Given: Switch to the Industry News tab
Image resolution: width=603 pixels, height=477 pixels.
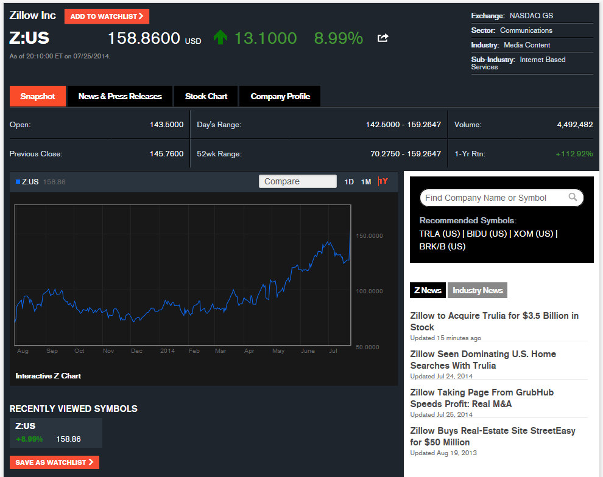Looking at the screenshot, I should (x=478, y=290).
